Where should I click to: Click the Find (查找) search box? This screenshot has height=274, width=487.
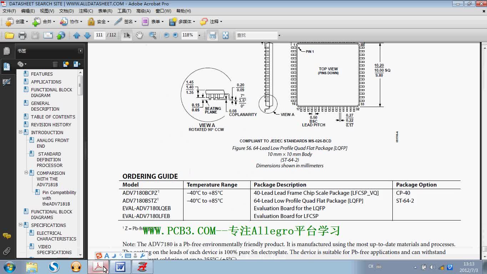(256, 35)
